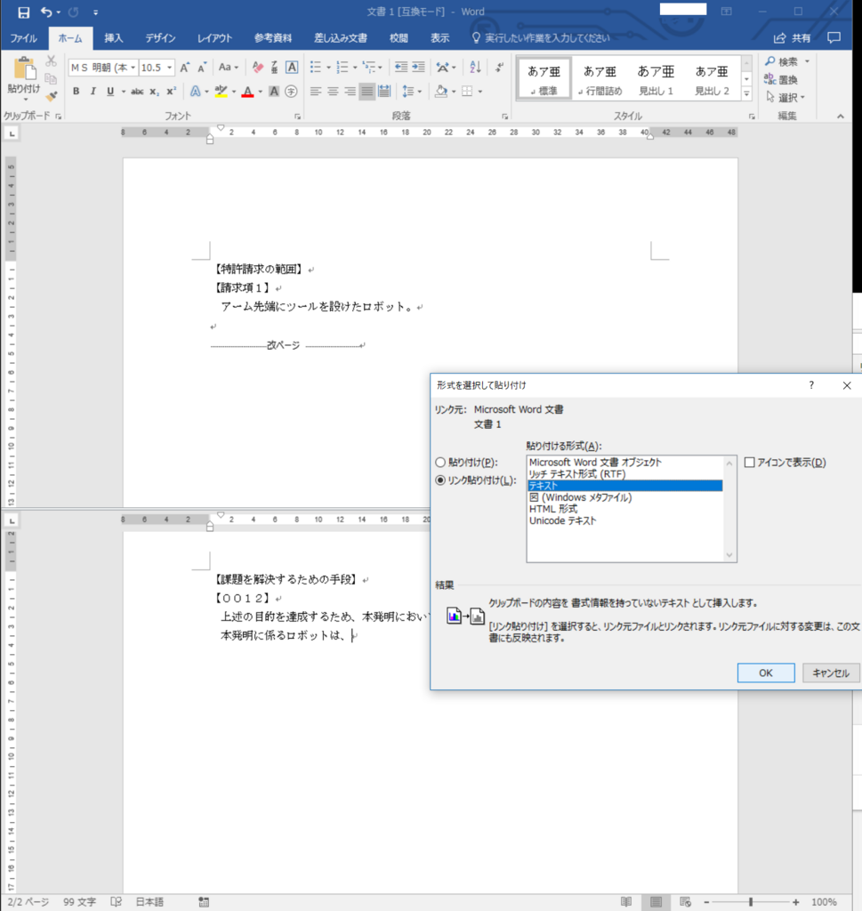Cancel the 形式を選択して貼り付け dialog
Image resolution: width=862 pixels, height=911 pixels.
coord(829,673)
